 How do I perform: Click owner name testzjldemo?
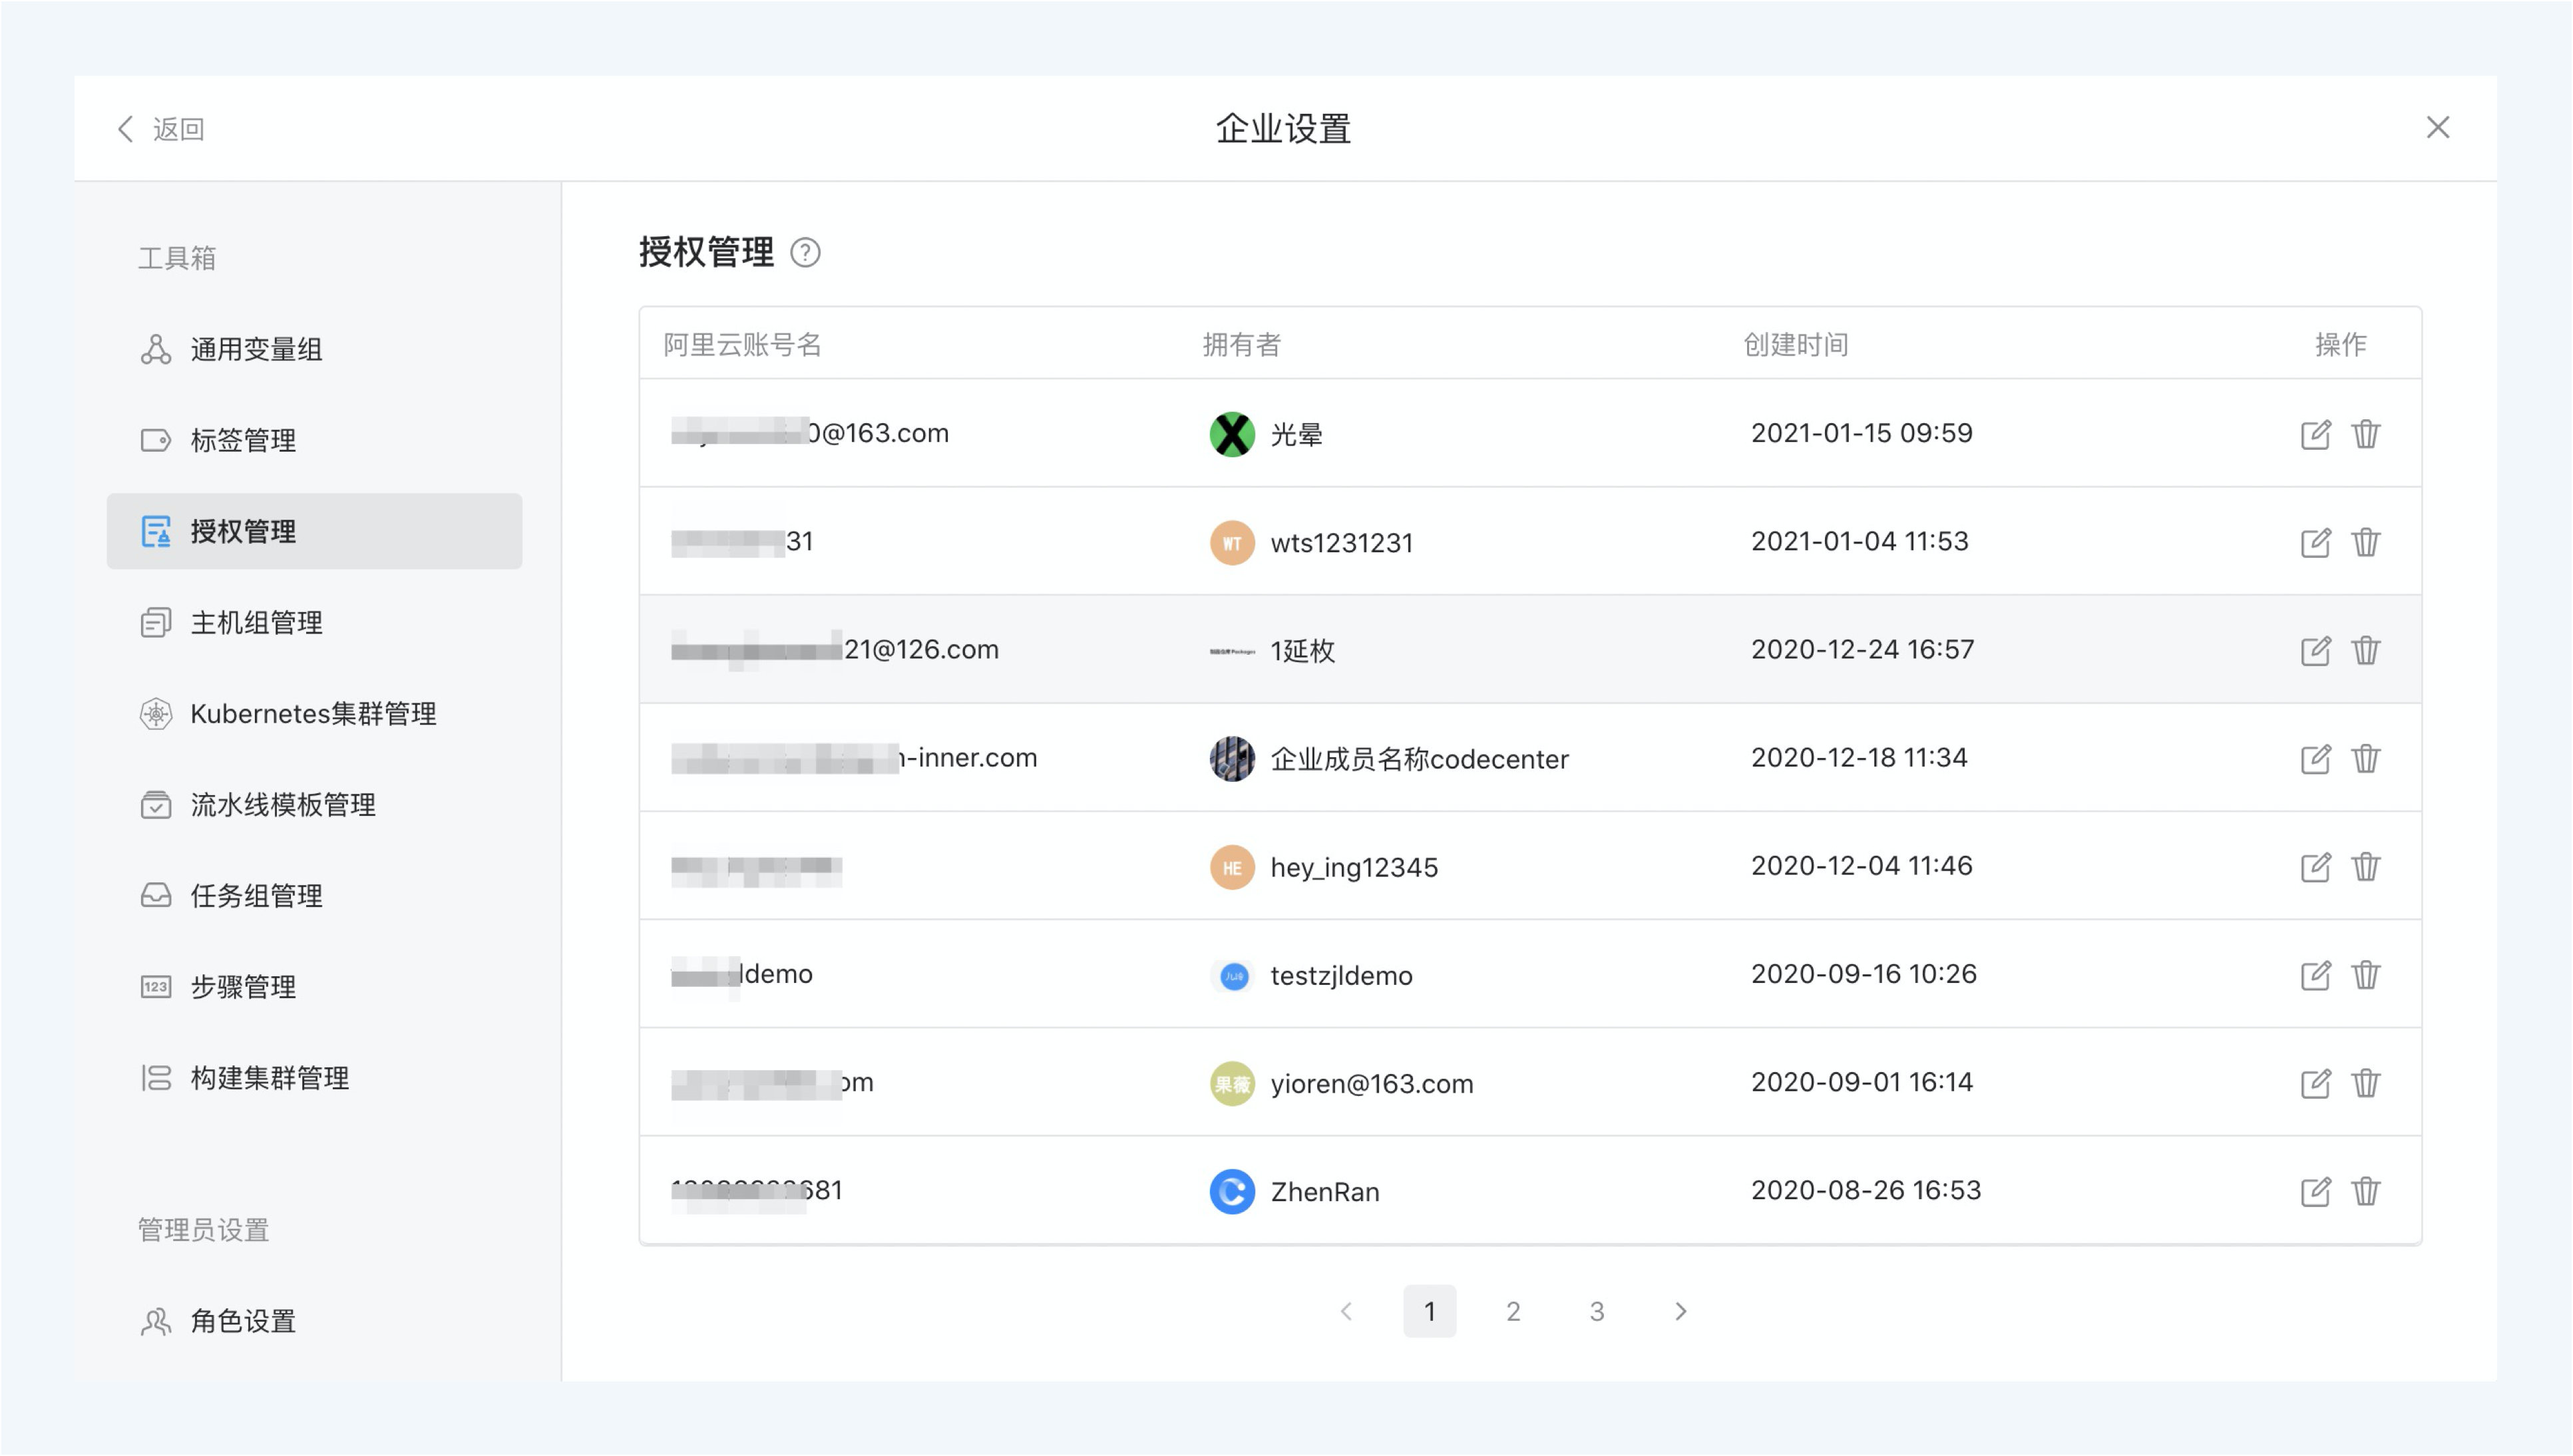[1341, 975]
